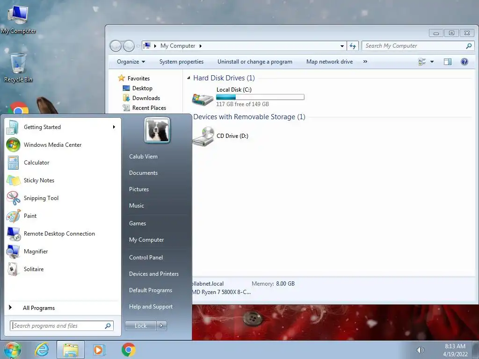Click the arrow after My Computer in address bar
The image size is (479, 359).
[x=200, y=46]
